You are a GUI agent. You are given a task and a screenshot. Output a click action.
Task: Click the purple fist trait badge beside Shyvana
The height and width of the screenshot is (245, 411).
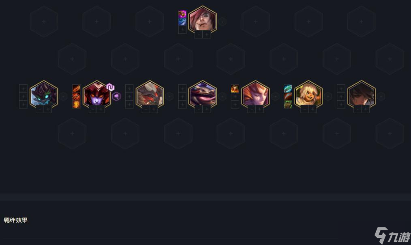(x=116, y=97)
